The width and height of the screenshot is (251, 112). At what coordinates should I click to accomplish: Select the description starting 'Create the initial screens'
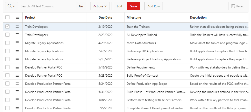pos(218,75)
